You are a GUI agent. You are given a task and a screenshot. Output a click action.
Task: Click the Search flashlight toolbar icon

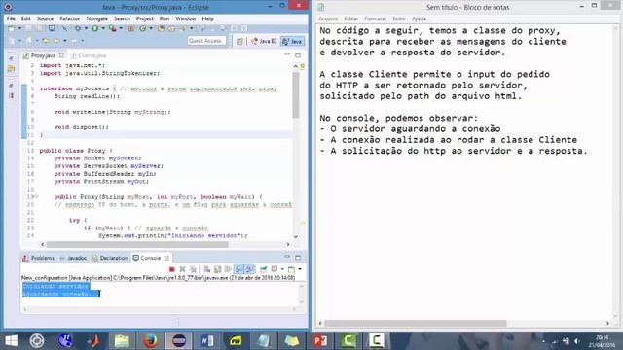(x=183, y=28)
